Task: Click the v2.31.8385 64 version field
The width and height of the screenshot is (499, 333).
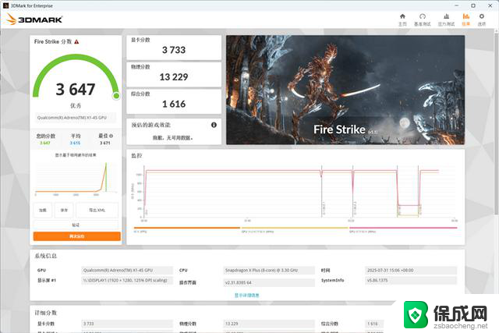Action: [269, 282]
